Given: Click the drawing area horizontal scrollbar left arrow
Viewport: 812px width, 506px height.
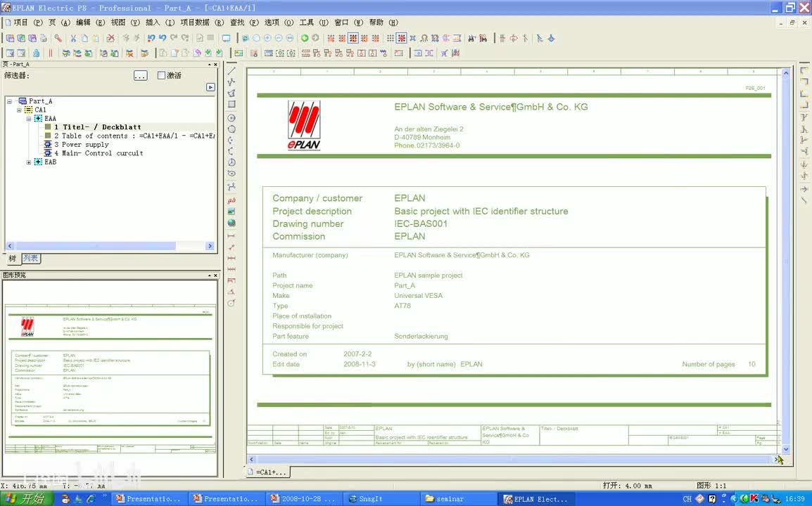Looking at the screenshot, I should (x=252, y=460).
